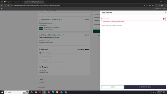Show hidden system tray icons

coord(151,92)
